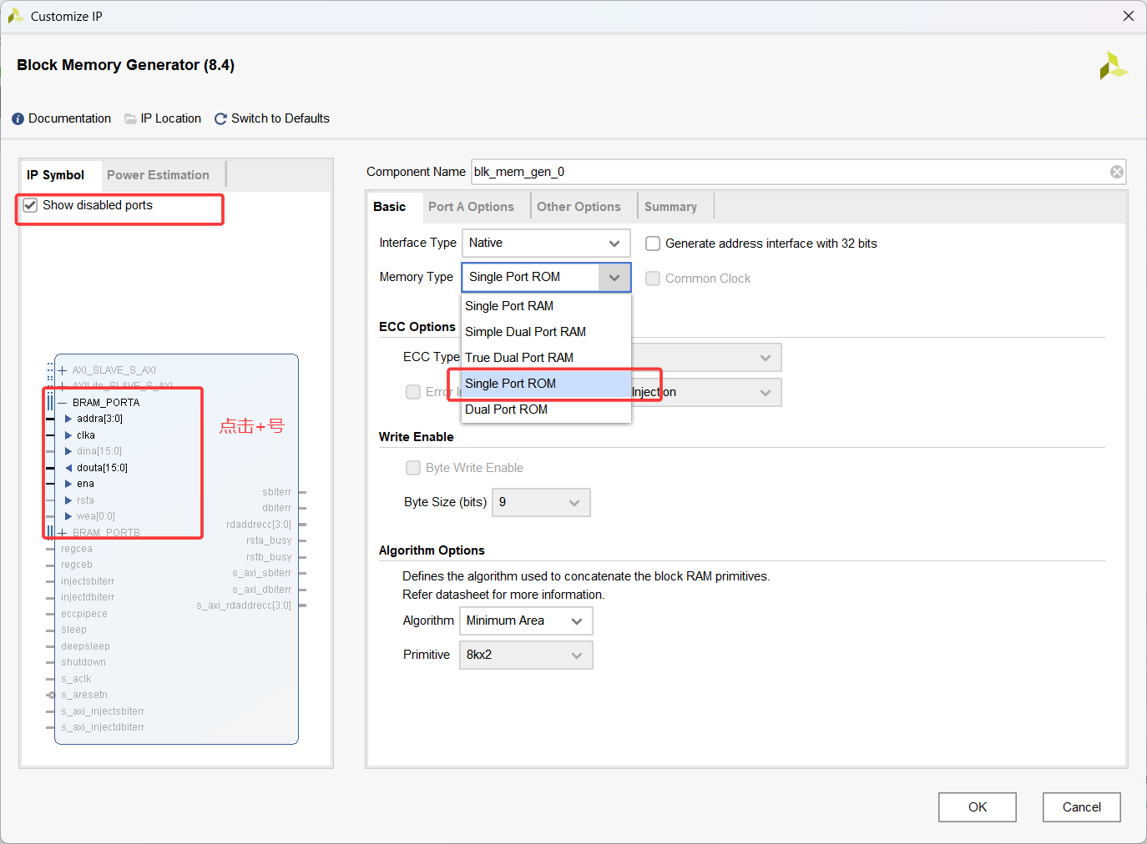Screen dimensions: 1147x844
Task: Select True Dual Port RAM option
Action: click(546, 358)
